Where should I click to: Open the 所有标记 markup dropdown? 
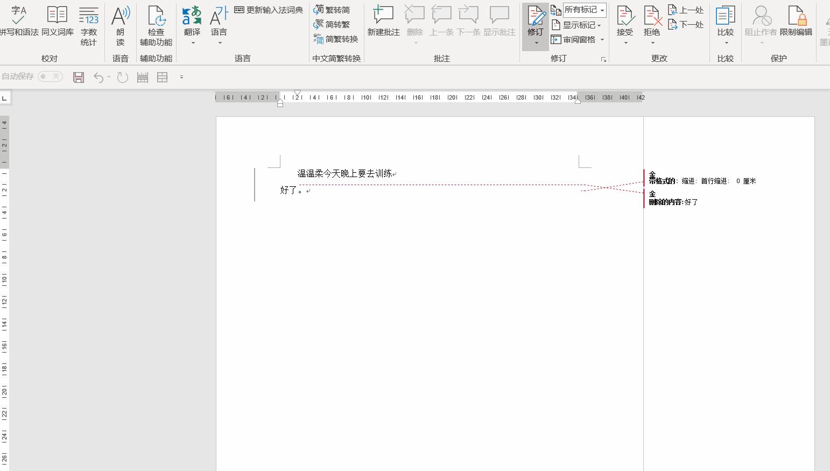pyautogui.click(x=584, y=10)
